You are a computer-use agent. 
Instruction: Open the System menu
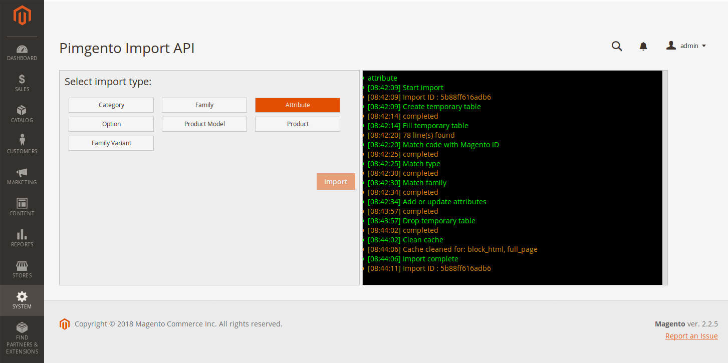22,301
